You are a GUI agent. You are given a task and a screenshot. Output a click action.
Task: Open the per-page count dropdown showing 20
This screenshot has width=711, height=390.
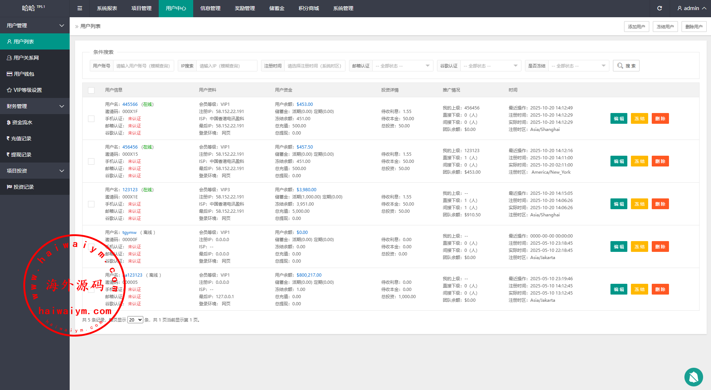135,320
